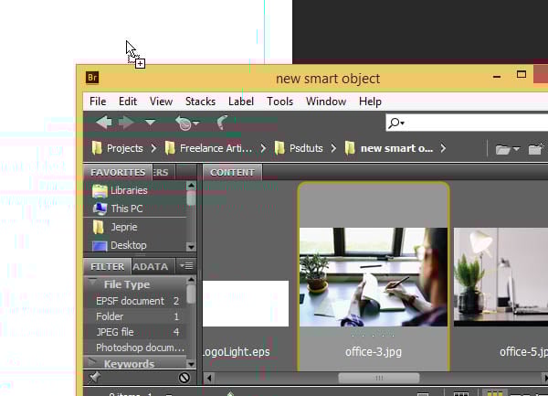Open the Help menu
The height and width of the screenshot is (396, 548).
pos(370,102)
